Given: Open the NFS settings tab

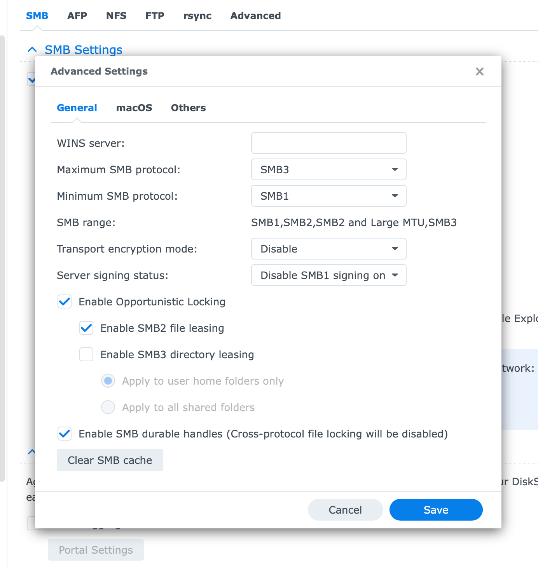Looking at the screenshot, I should (116, 16).
